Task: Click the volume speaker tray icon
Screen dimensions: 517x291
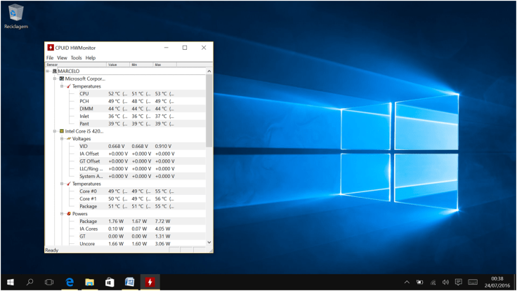Action: pos(445,282)
